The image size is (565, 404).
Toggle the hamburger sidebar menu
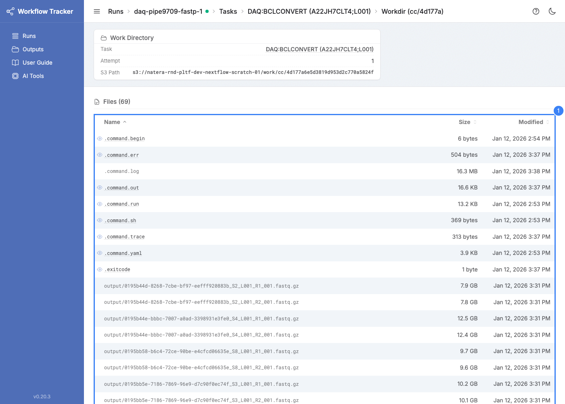97,11
